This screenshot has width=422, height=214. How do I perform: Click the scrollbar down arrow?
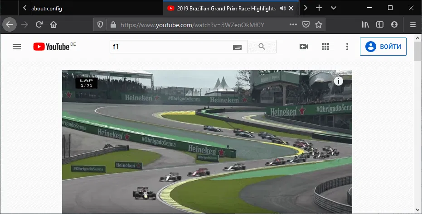click(x=417, y=210)
